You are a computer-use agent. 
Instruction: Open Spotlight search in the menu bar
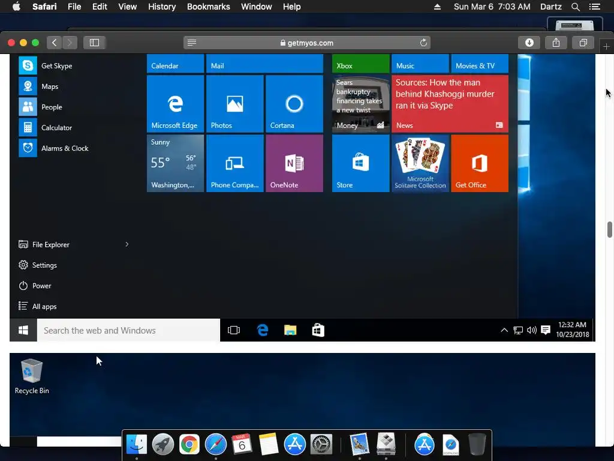(575, 7)
